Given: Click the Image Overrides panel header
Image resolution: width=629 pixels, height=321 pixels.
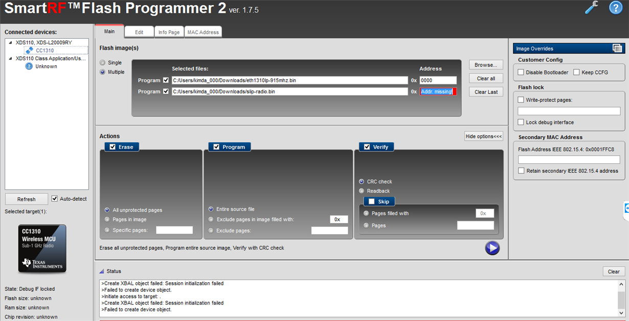Looking at the screenshot, I should tap(569, 48).
